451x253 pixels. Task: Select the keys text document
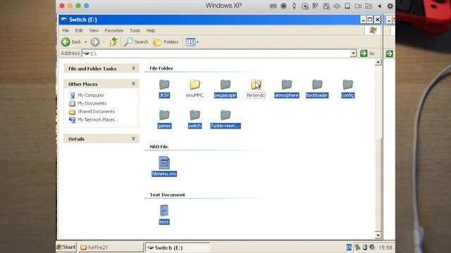tap(164, 214)
